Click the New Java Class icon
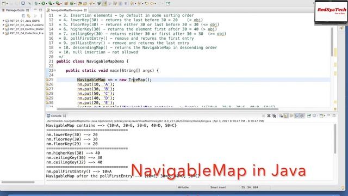Image resolution: width=348 pixels, height=196 pixels. 71,3
